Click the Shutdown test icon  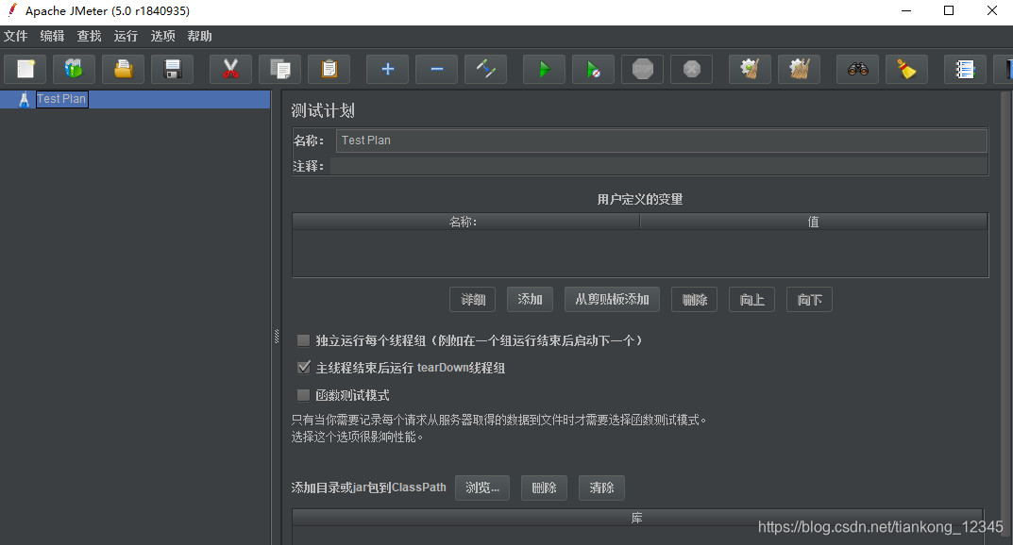[x=691, y=69]
